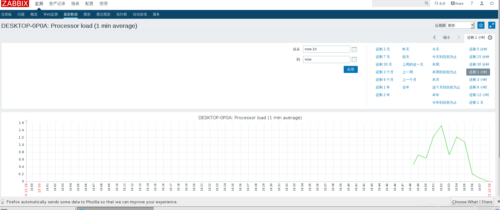This screenshot has height=210, width=500.
Task: Click the 缩小 zoom out button
Action: (x=447, y=37)
